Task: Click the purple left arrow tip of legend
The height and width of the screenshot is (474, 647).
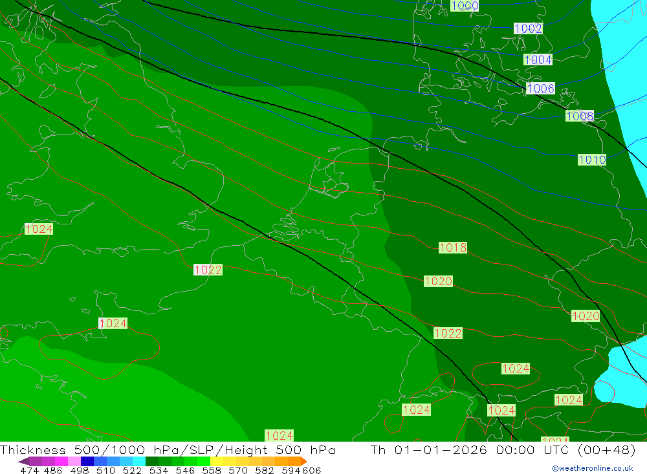Action: [23, 461]
